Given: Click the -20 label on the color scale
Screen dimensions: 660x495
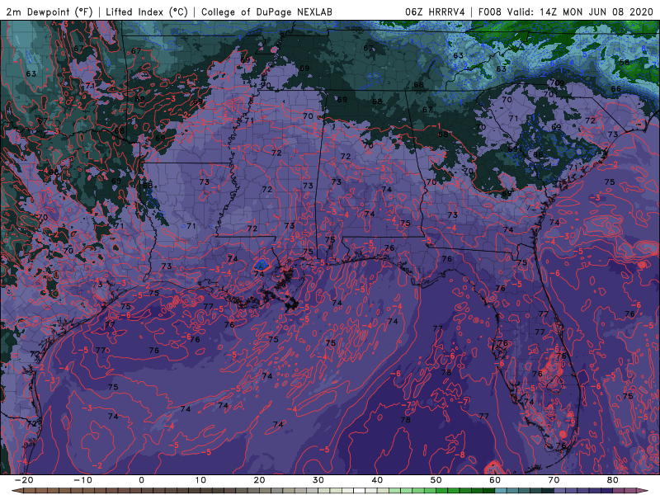Looking at the screenshot, I should click(x=24, y=480).
